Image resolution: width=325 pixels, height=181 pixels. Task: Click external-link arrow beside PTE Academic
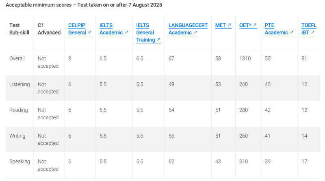291,32
